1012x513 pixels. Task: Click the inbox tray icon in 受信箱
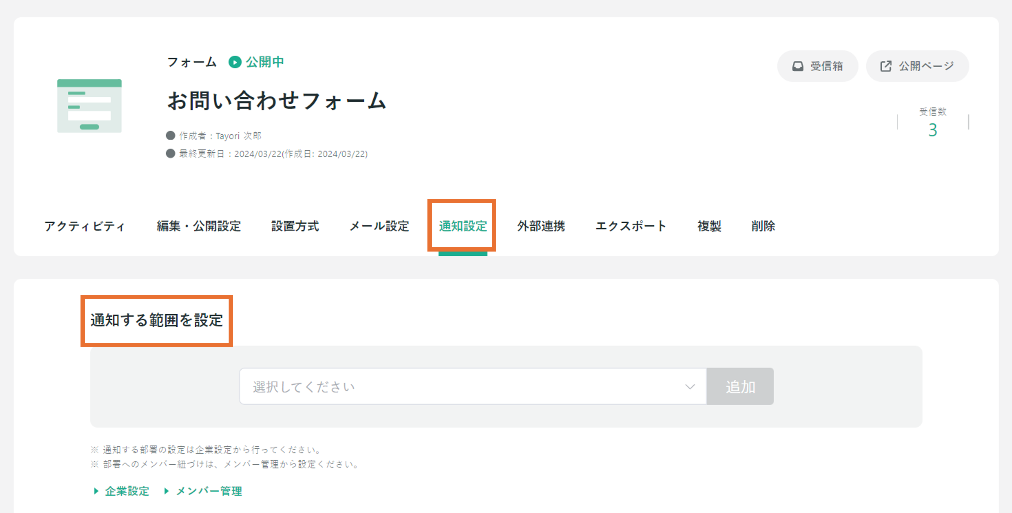tap(798, 66)
